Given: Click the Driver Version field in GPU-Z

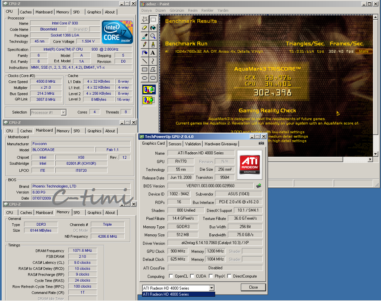Looking at the screenshot, I should (215, 243).
